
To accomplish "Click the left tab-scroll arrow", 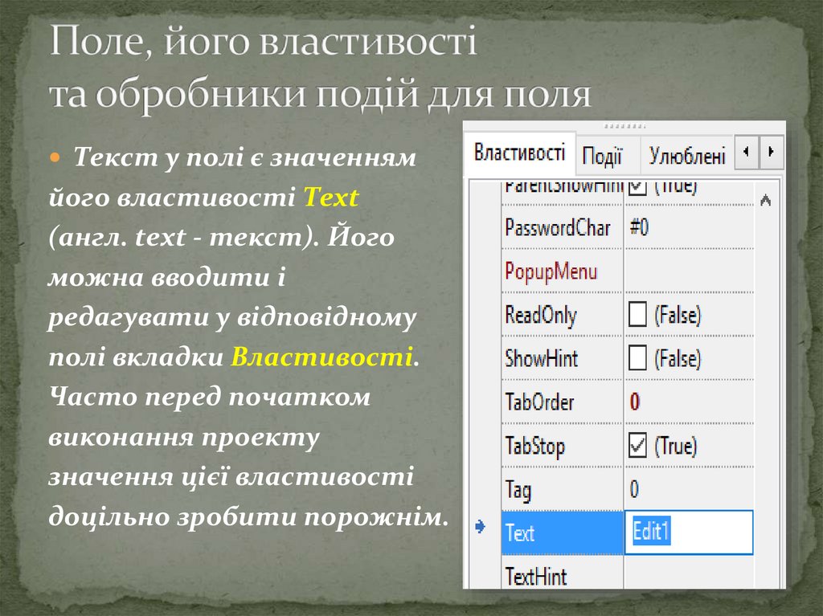I will (x=746, y=151).
